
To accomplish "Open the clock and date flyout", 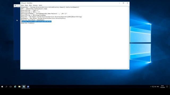I will pos(162,87).
